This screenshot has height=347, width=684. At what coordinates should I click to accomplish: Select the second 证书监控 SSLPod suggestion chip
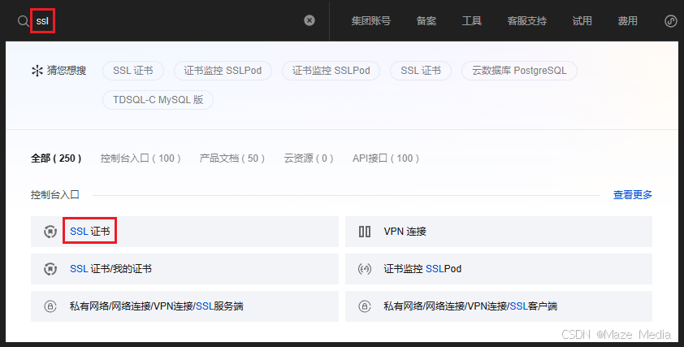pyautogui.click(x=331, y=71)
